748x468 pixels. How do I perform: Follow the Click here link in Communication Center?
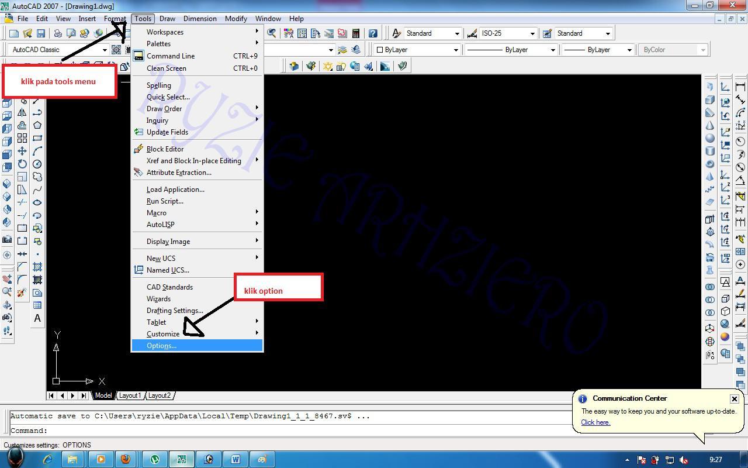point(595,422)
